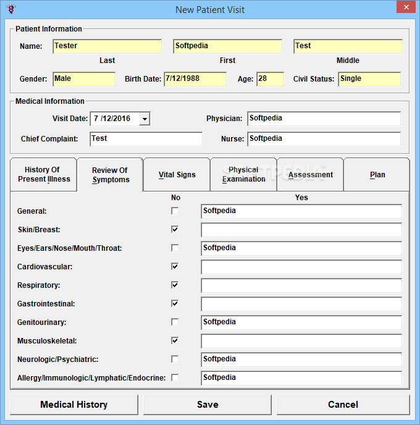Viewport: 420px width, 425px height.
Task: Select the Review Of Symptoms tab
Action: 111,175
